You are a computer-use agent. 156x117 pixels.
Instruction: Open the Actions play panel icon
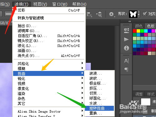pos(126,40)
